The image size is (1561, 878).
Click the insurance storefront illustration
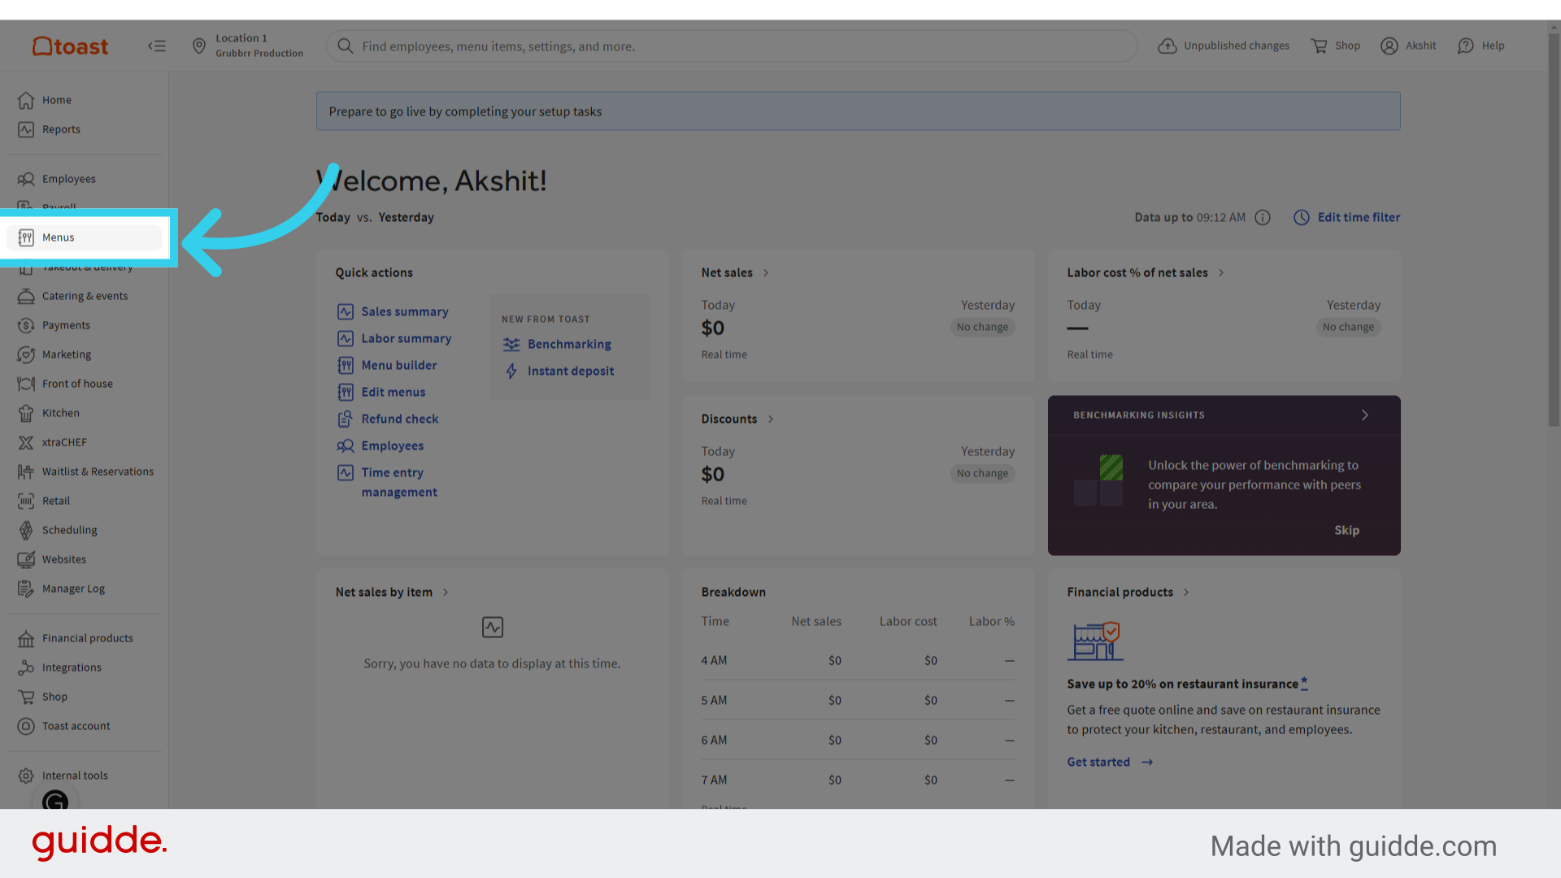click(x=1094, y=641)
